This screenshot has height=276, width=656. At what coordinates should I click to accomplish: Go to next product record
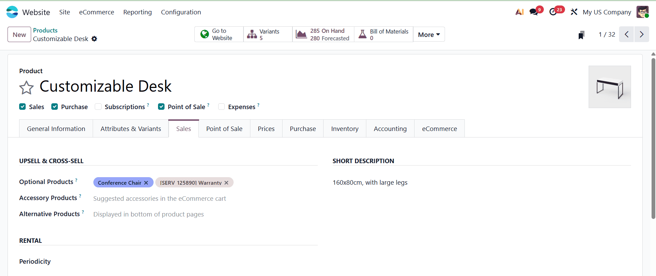tap(642, 34)
